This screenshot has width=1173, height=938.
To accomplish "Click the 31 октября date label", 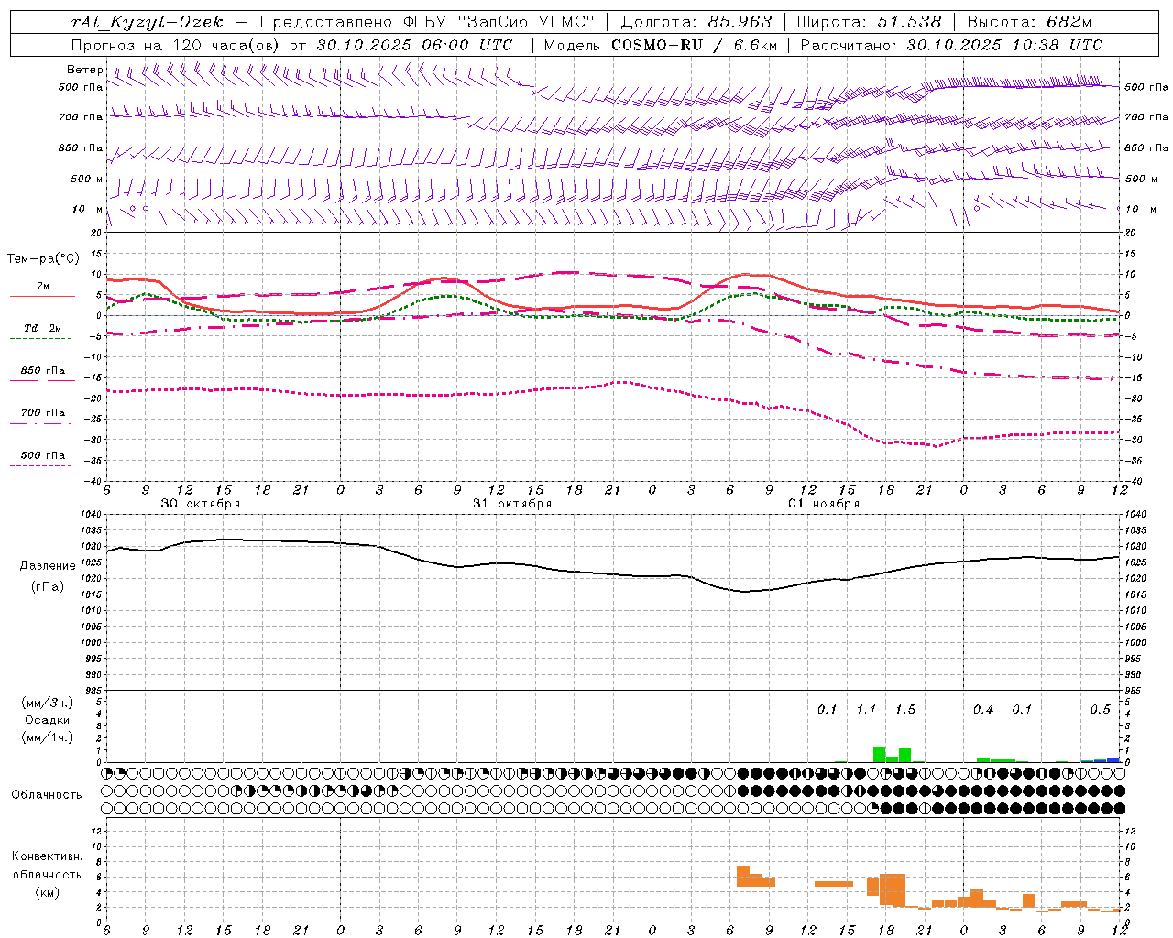I will click(512, 504).
